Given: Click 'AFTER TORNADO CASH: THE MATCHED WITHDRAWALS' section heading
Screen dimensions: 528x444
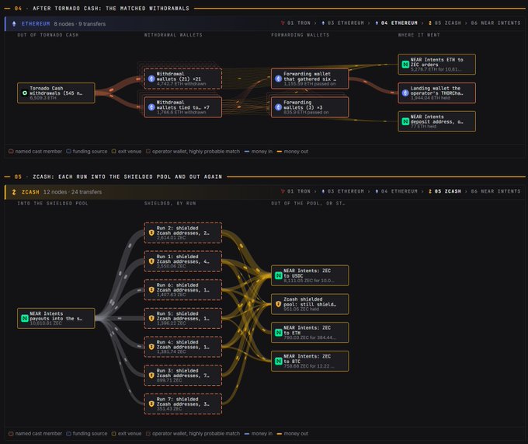Looking at the screenshot, I should 111,8.
